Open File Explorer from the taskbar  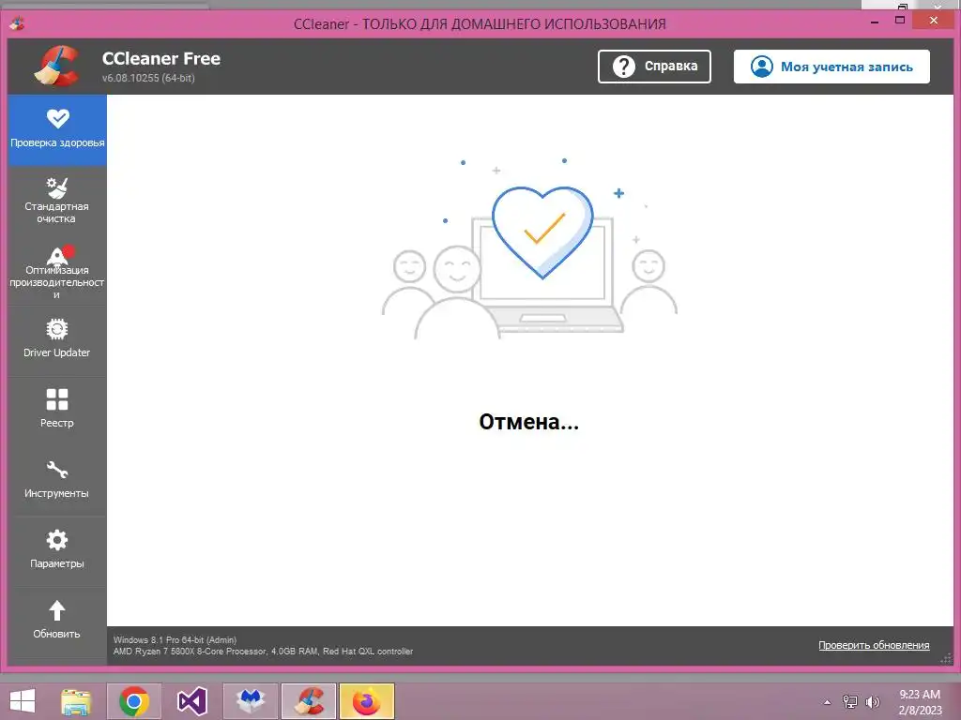click(x=76, y=701)
